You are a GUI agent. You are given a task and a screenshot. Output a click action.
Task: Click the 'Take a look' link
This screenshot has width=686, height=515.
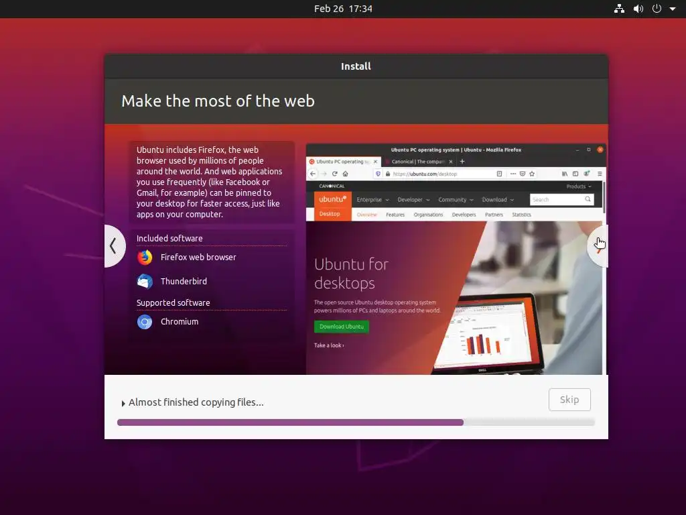coord(329,345)
